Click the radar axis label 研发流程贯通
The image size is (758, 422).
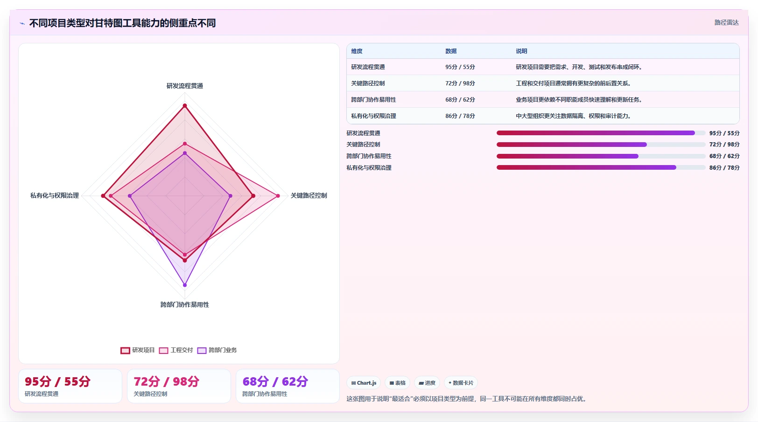(185, 86)
